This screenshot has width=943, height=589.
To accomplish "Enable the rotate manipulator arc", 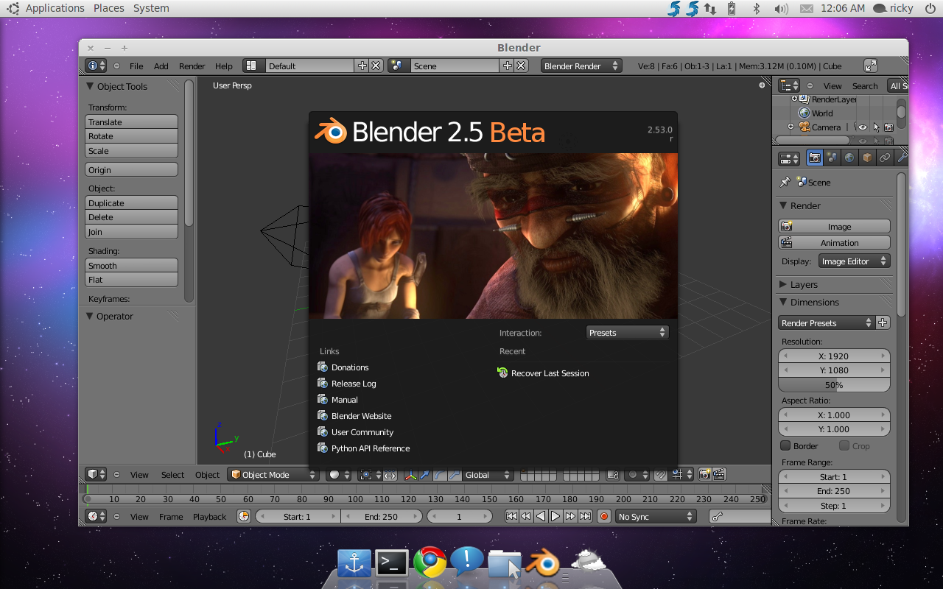I will [440, 475].
